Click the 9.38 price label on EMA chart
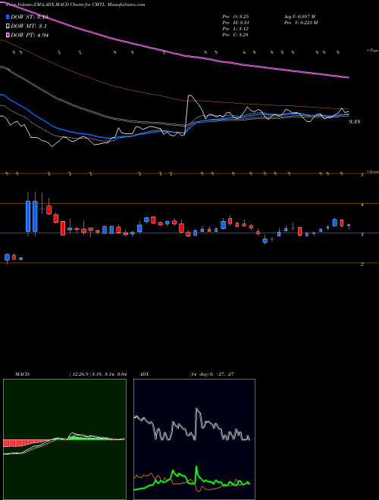The width and height of the screenshot is (379, 500). pyautogui.click(x=355, y=121)
